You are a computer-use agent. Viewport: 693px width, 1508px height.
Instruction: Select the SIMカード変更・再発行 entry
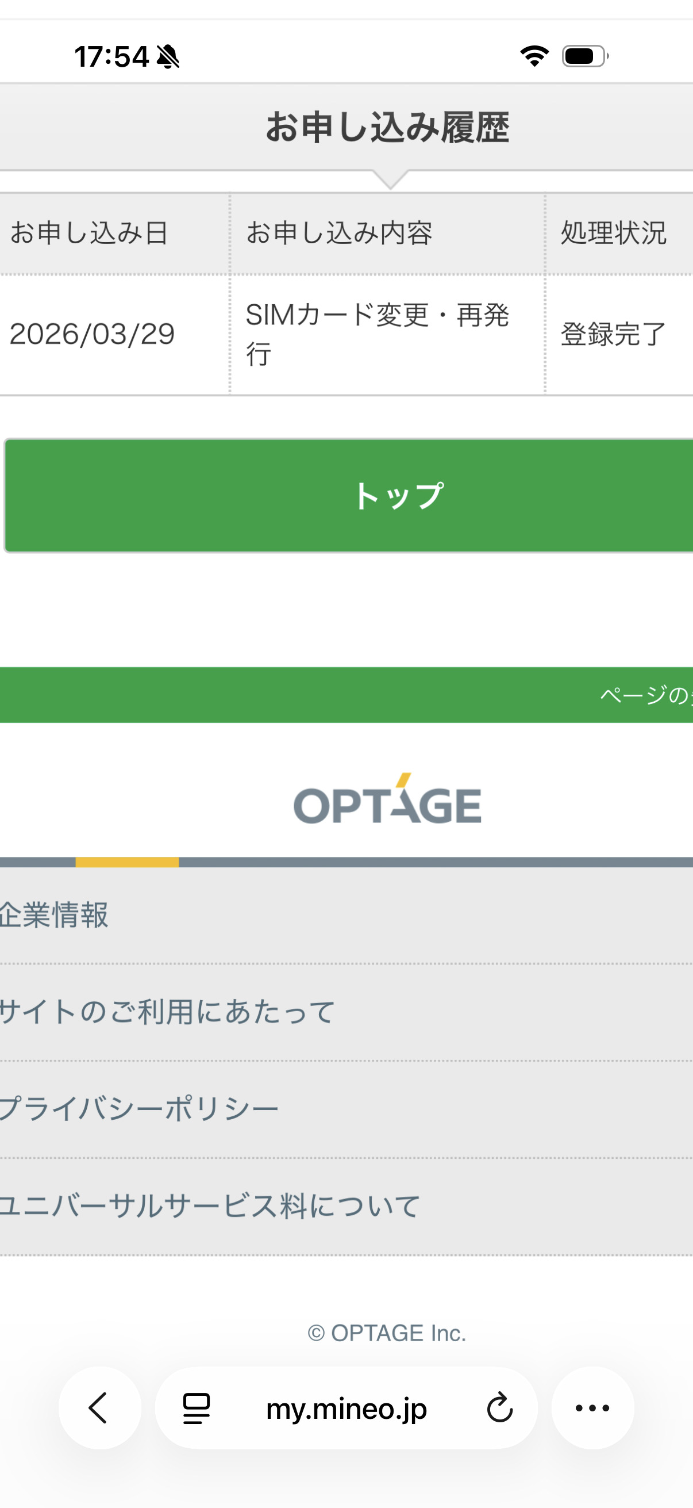coord(377,334)
